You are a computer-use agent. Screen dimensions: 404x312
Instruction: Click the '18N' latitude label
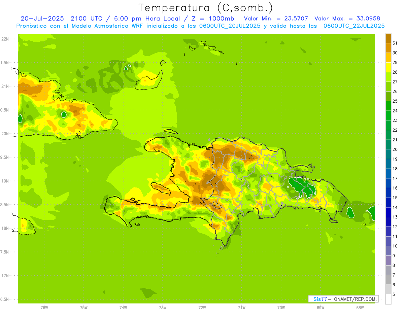click(5, 228)
